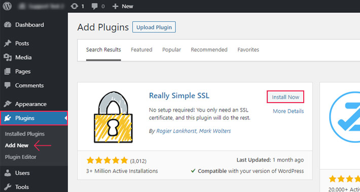Open the Really Simple SSL title link
The height and width of the screenshot is (192, 360).
[x=179, y=95]
